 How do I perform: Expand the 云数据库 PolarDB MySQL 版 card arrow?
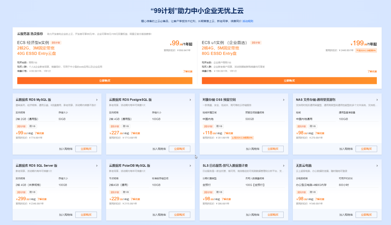(190, 166)
